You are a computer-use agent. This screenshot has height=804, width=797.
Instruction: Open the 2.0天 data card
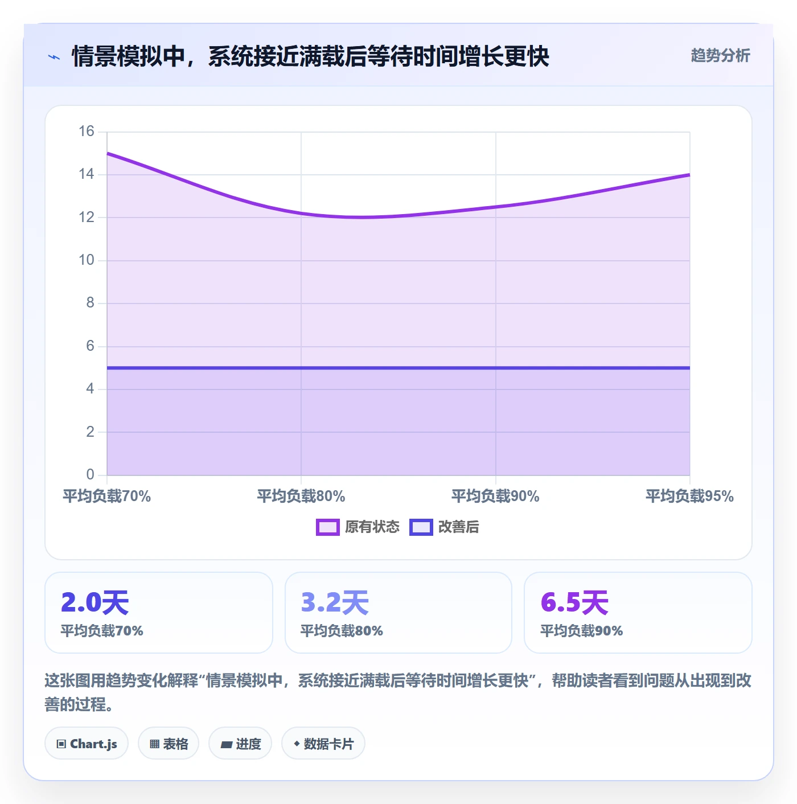[x=159, y=613]
